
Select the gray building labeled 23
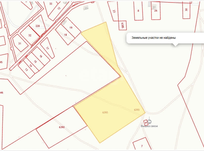[x=86, y=8]
